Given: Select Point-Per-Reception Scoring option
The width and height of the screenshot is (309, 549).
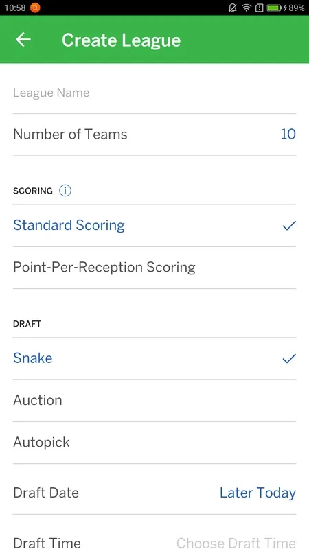Looking at the screenshot, I should coord(154,268).
